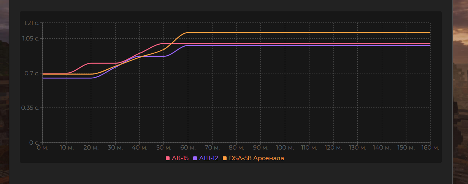Click the 20 м. x-axis label
The height and width of the screenshot is (184, 468).
coord(91,147)
